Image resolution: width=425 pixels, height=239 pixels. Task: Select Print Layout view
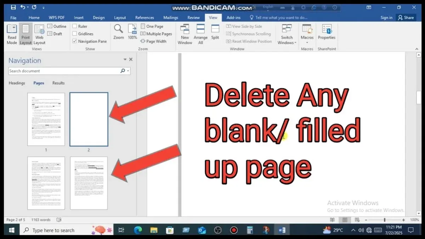(25, 34)
